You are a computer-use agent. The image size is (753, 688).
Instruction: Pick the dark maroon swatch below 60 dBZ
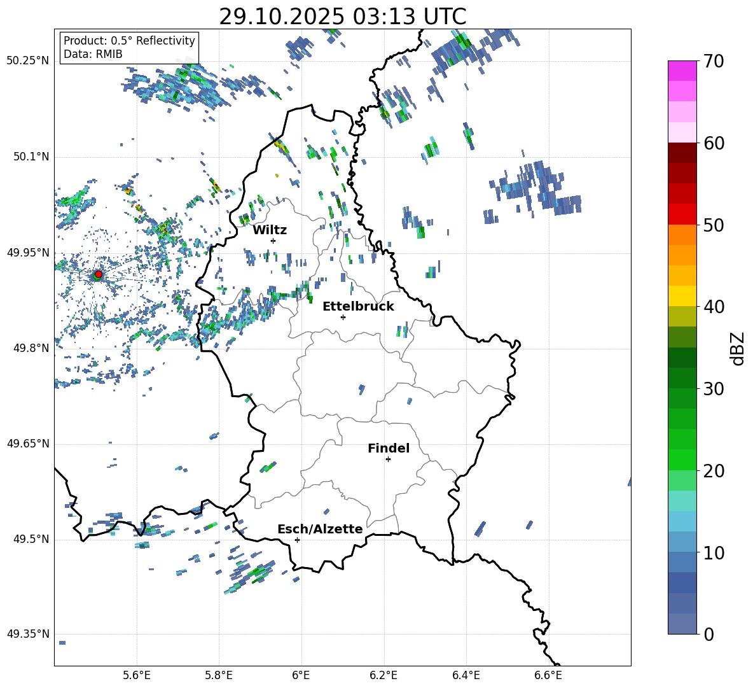click(x=682, y=153)
